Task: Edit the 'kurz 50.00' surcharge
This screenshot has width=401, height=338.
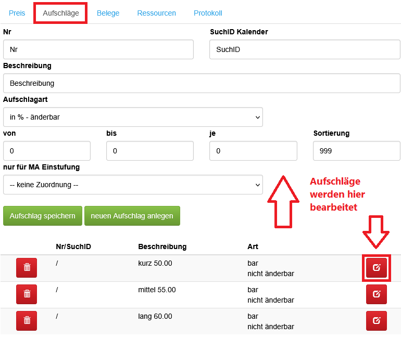Action: [x=377, y=268]
